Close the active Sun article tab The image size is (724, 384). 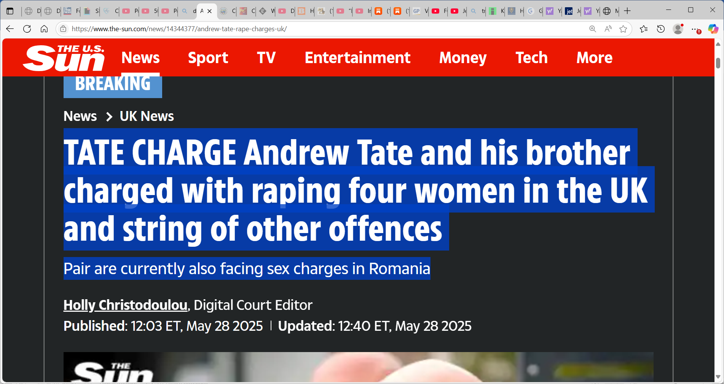(209, 11)
